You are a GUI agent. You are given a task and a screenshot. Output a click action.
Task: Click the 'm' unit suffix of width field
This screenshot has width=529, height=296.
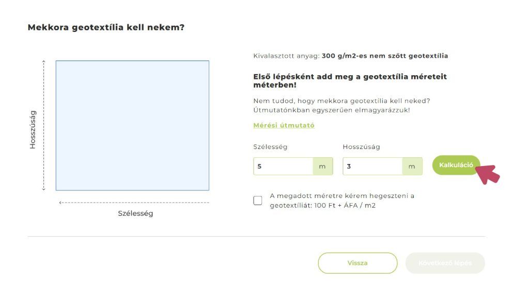click(322, 167)
